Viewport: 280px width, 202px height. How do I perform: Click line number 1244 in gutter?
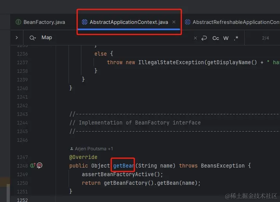coord(22,123)
